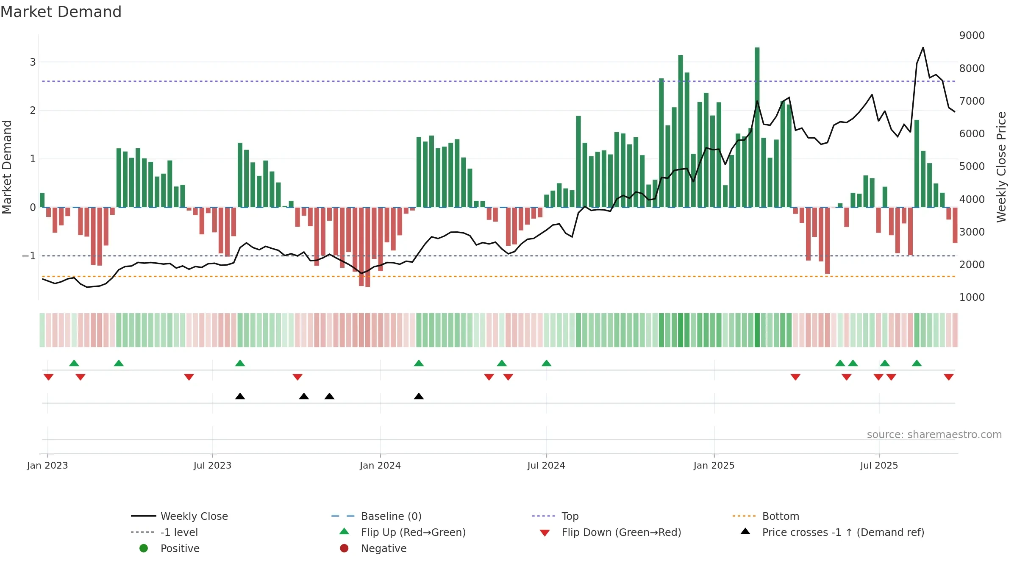
Task: Click the Flip Down red triangle legend icon
Action: pyautogui.click(x=545, y=533)
